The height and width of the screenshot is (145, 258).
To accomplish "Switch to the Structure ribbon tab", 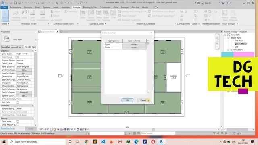I will 28,8.
